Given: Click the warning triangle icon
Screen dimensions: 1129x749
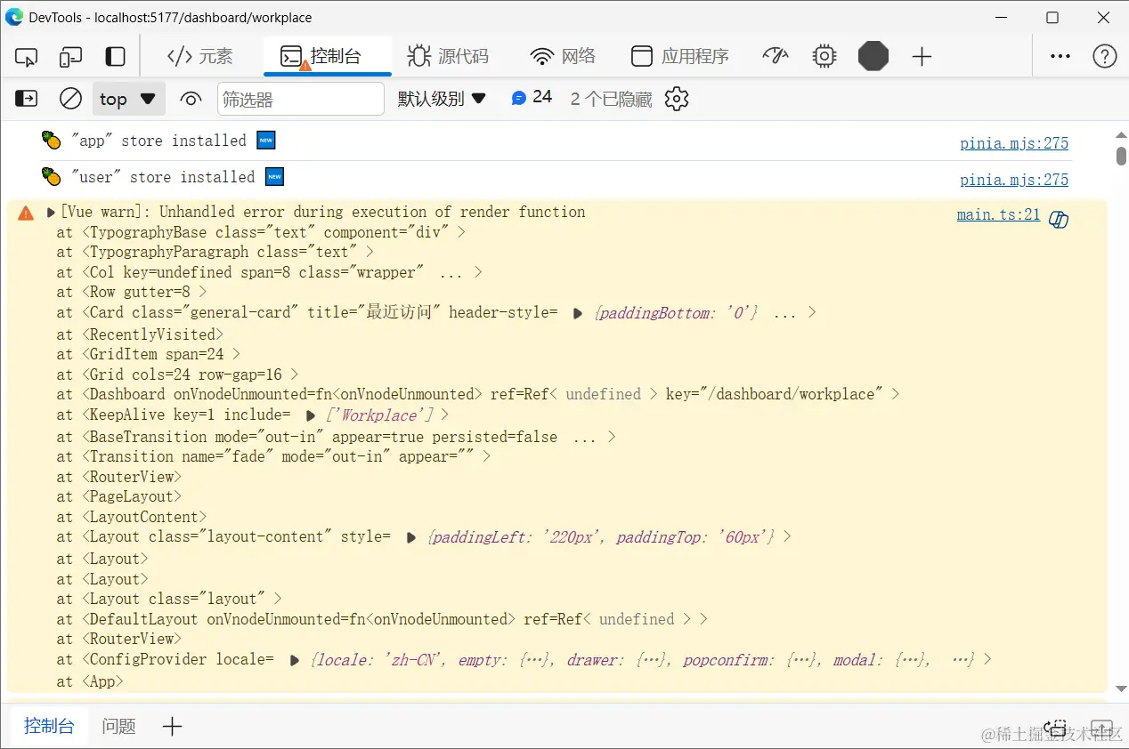Looking at the screenshot, I should [x=26, y=213].
